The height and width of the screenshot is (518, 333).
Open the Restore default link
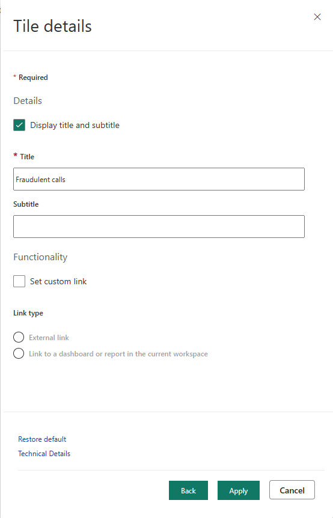(x=42, y=439)
